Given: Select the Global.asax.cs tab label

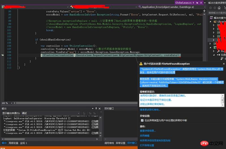Looking at the screenshot, I should 183,3.
